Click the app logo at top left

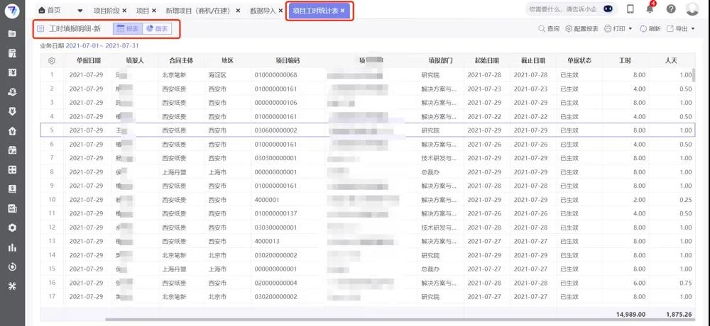[12, 11]
